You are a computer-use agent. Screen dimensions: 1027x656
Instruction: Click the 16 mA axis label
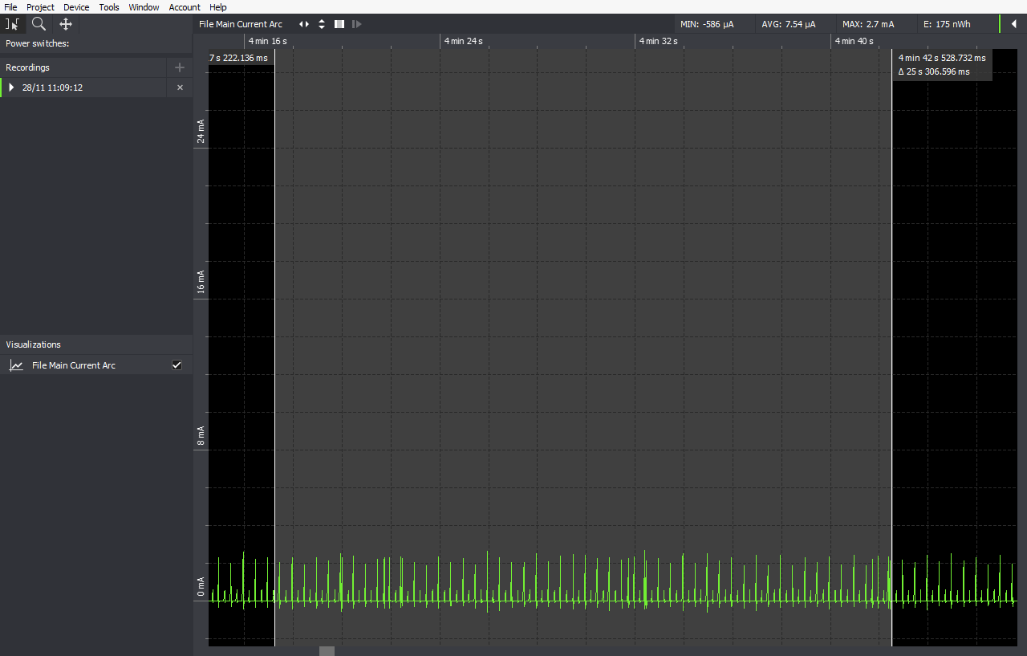coord(201,283)
